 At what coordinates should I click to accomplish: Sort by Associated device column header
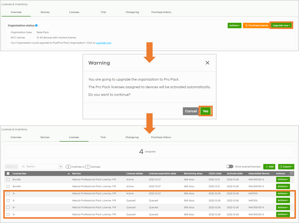[x=259, y=173]
